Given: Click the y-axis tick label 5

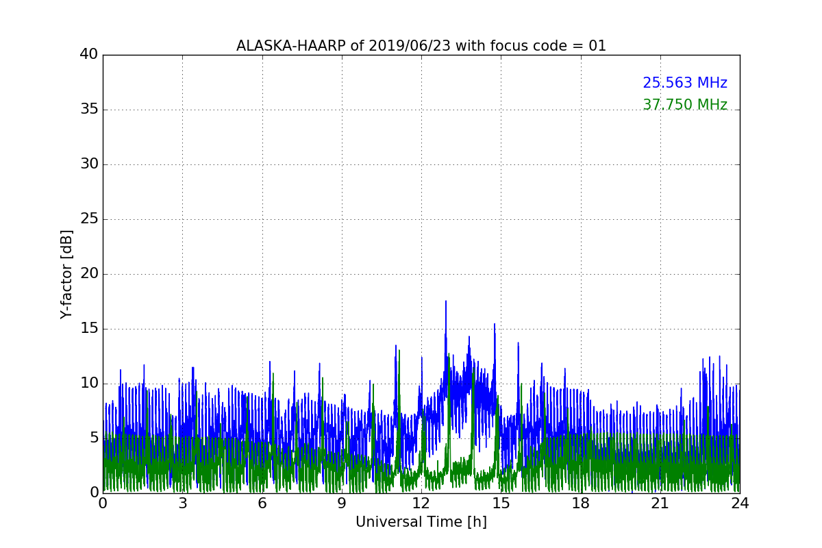Looking at the screenshot, I should (93, 438).
